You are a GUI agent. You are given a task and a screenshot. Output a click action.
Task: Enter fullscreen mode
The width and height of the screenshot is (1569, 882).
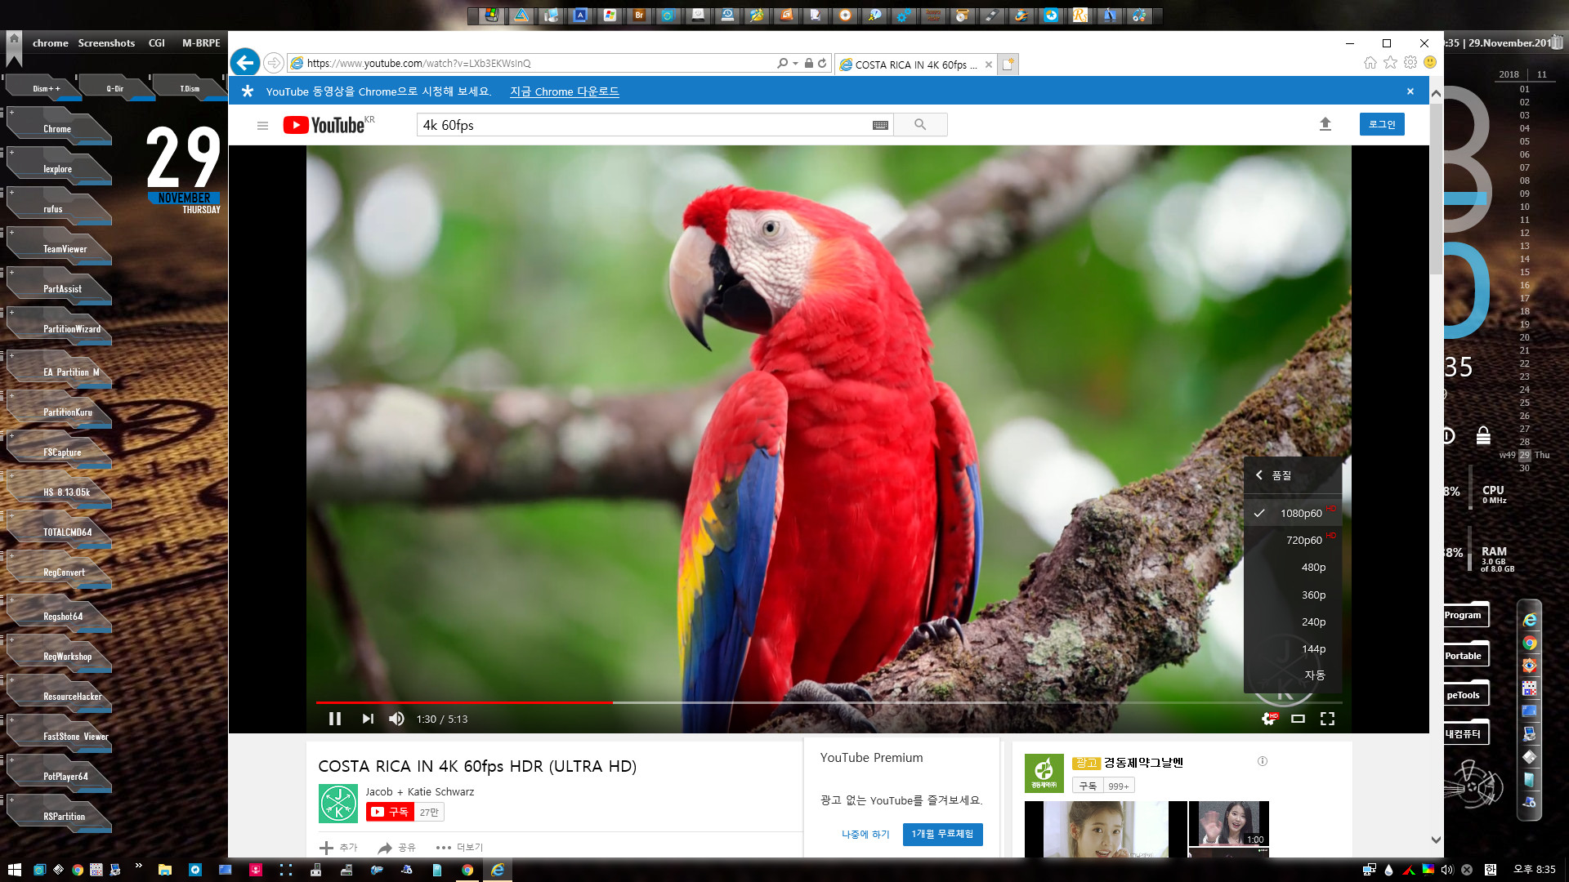tap(1328, 719)
